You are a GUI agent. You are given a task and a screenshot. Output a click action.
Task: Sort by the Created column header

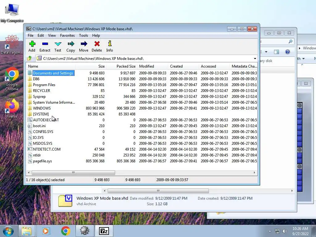tap(183, 66)
